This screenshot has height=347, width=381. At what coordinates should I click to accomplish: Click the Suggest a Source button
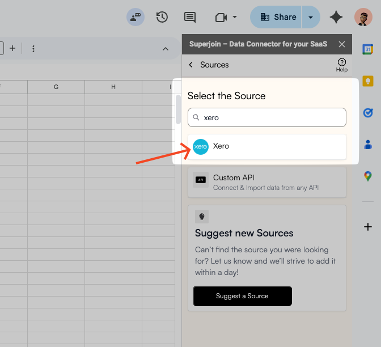click(242, 296)
